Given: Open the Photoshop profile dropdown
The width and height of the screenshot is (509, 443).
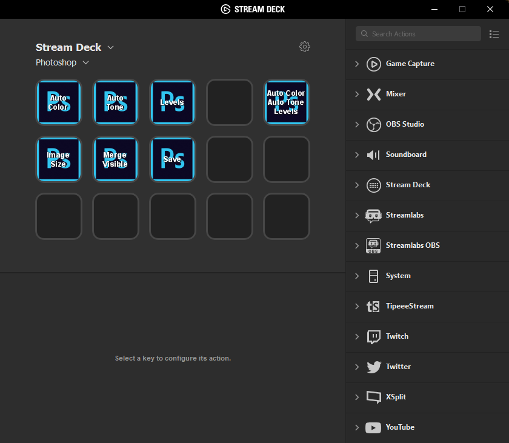Looking at the screenshot, I should tap(85, 62).
